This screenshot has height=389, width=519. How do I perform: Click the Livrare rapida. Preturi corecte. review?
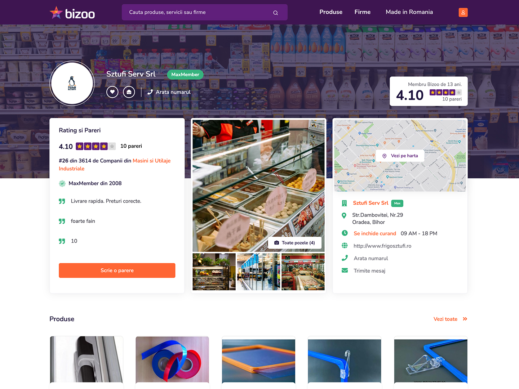[106, 201]
